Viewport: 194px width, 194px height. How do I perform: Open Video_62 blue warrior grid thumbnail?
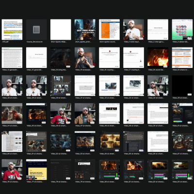pyautogui.click(x=61, y=142)
